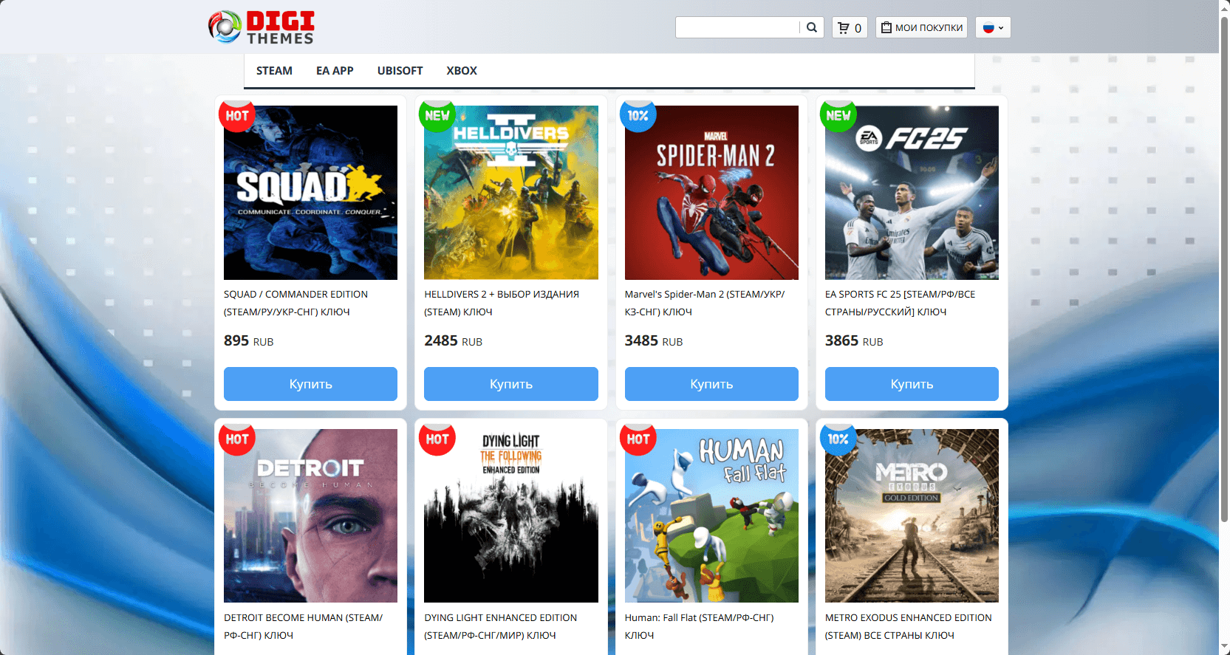Buy EA Sports FC 25 via Купить
Viewport: 1230px width, 655px height.
pyautogui.click(x=912, y=384)
